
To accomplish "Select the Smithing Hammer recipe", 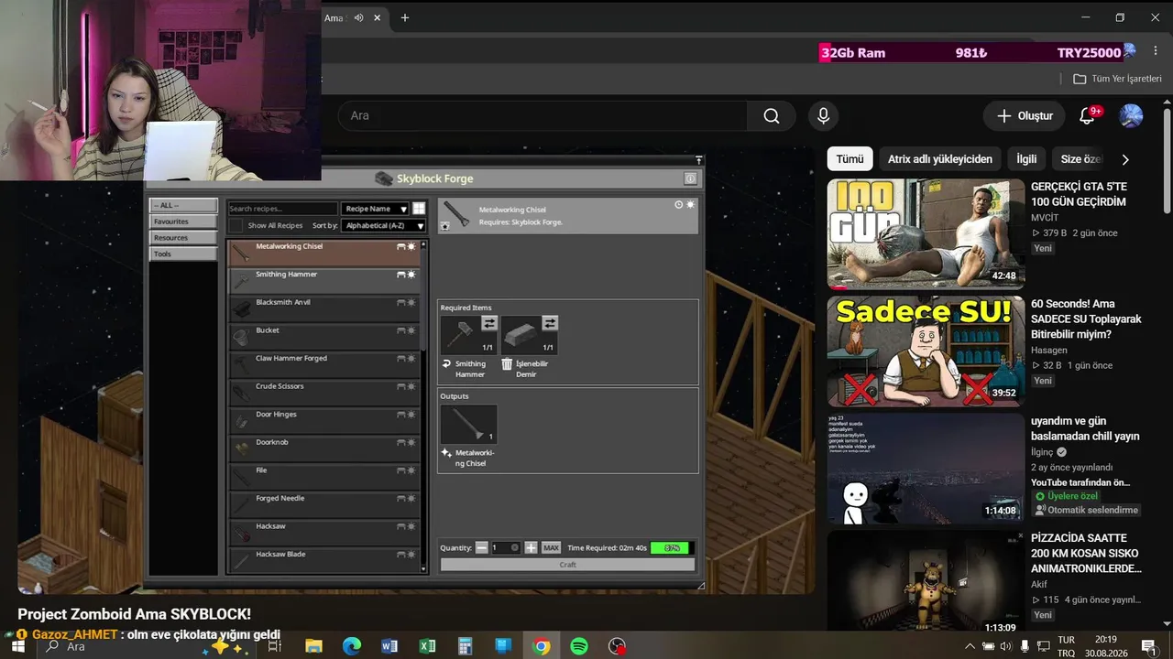I will point(324,280).
